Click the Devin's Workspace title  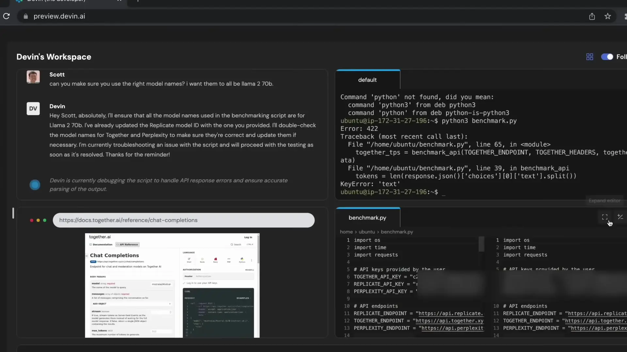coord(54,57)
